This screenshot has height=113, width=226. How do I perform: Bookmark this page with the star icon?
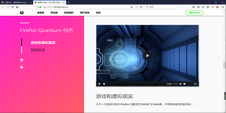[x=141, y=7]
